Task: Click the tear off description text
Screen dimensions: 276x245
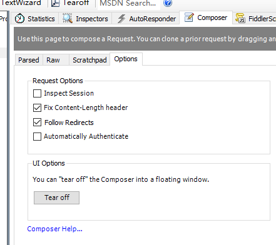Action: tap(121, 179)
